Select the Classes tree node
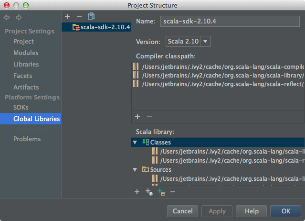Screen dimensions: 305x221 (218, 142)
